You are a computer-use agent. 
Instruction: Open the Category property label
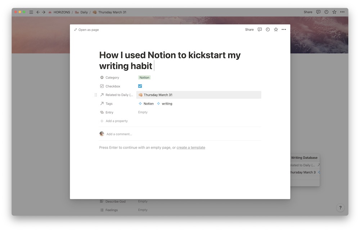pos(112,77)
